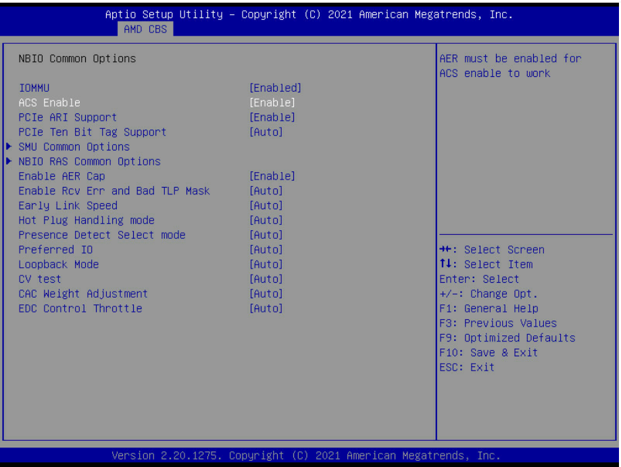Viewport: 621px width, 467px height.
Task: Select Early Link Speed setting
Action: pos(68,206)
